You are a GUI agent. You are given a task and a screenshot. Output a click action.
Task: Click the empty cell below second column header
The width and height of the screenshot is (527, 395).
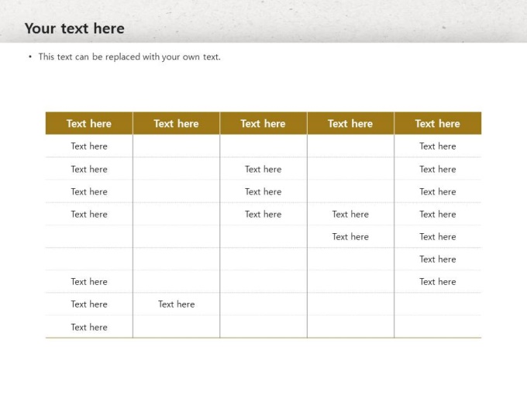[176, 146]
